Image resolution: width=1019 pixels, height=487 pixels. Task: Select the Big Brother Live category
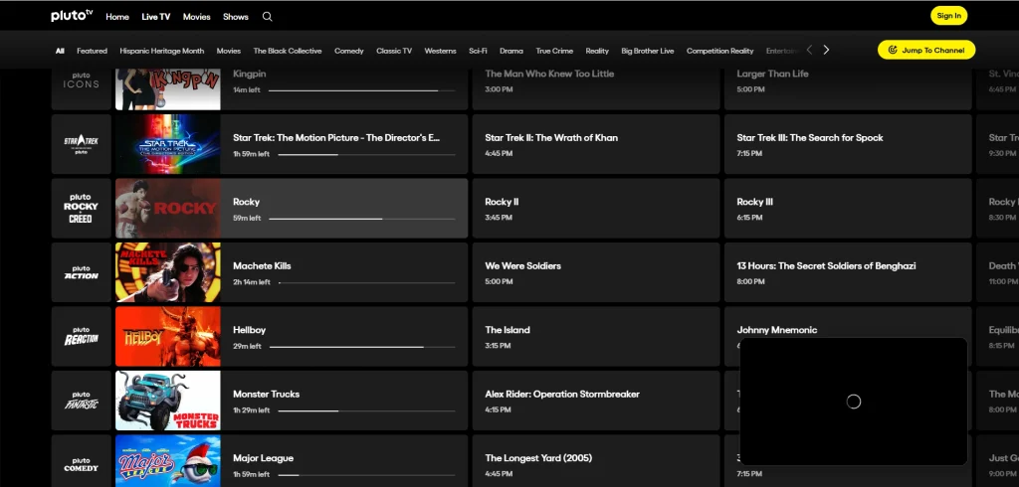pyautogui.click(x=647, y=51)
